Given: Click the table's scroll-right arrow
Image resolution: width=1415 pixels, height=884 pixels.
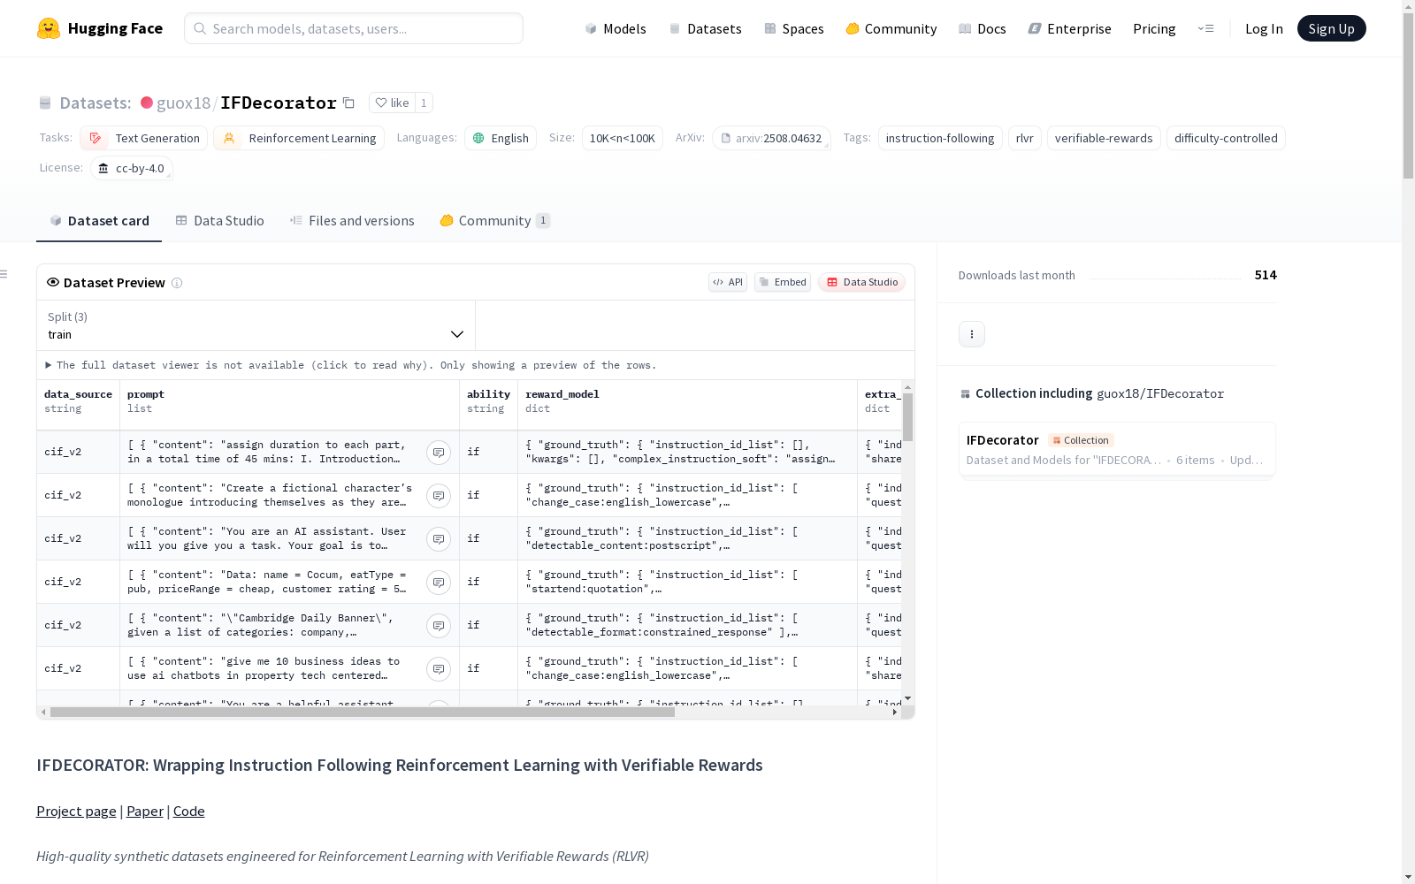Looking at the screenshot, I should coord(895,713).
